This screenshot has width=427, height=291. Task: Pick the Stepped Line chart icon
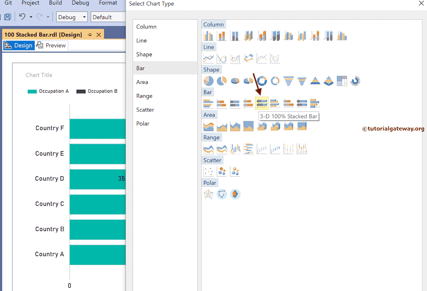(x=235, y=58)
